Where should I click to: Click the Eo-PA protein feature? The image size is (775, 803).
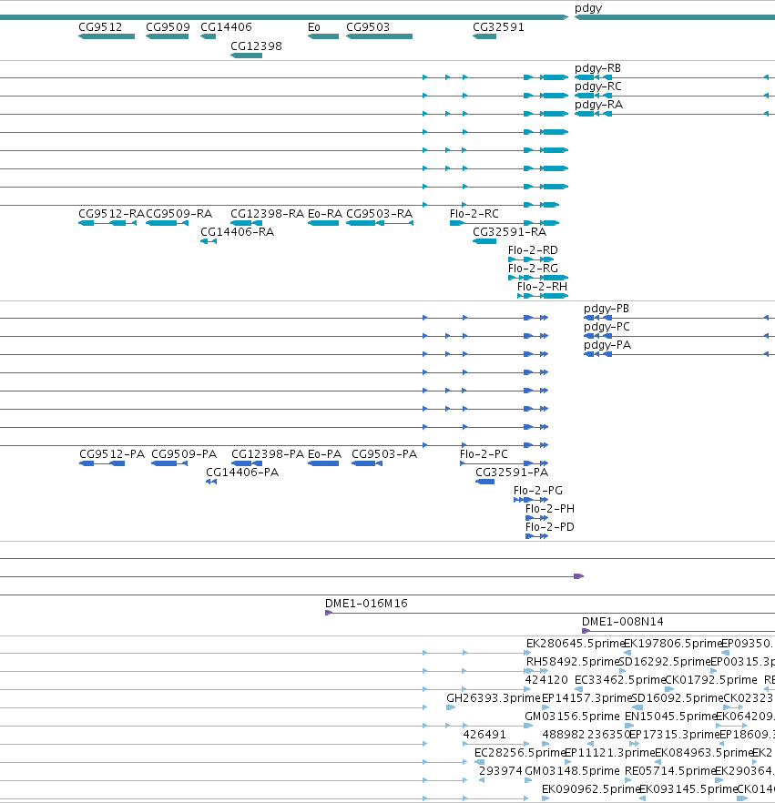click(323, 463)
